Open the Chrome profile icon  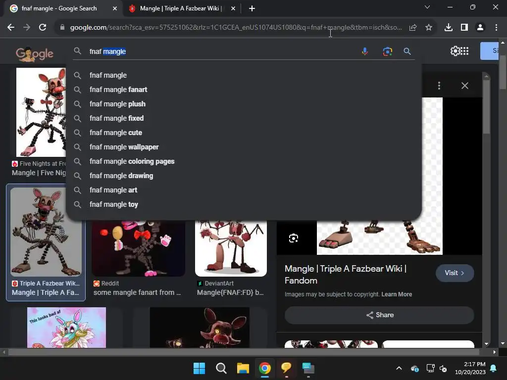pos(480,28)
